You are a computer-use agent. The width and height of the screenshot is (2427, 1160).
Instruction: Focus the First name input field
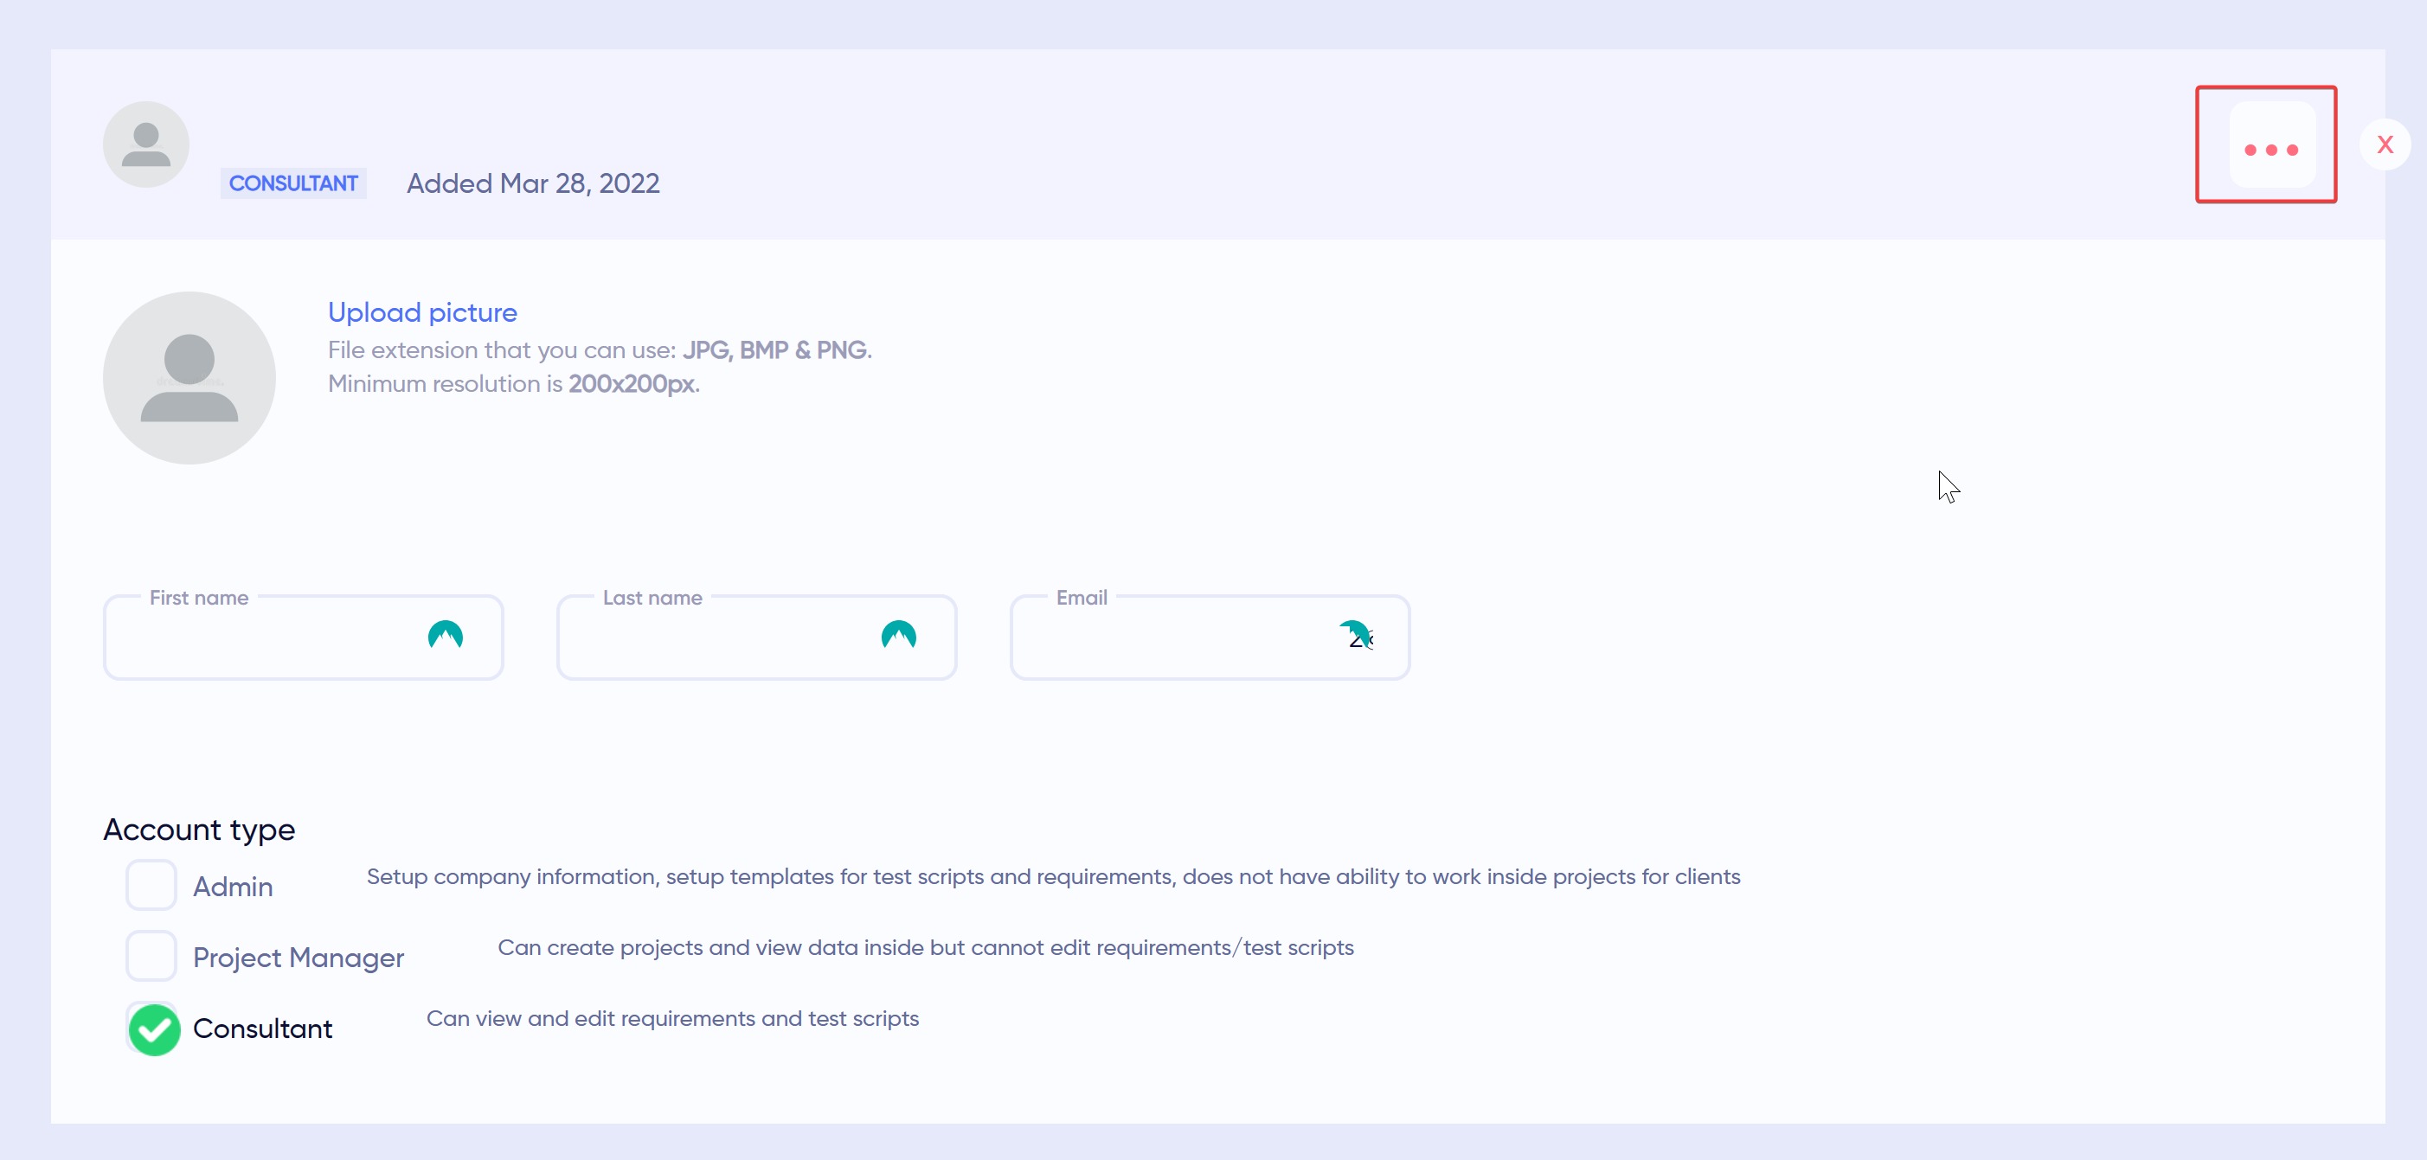(264, 638)
